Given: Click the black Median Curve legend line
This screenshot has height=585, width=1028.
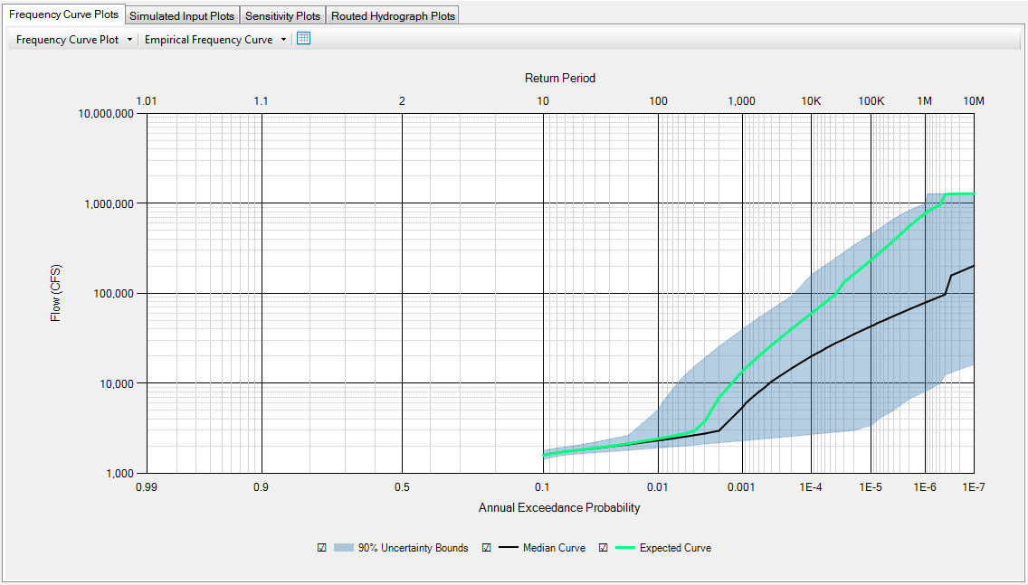Looking at the screenshot, I should [x=507, y=547].
